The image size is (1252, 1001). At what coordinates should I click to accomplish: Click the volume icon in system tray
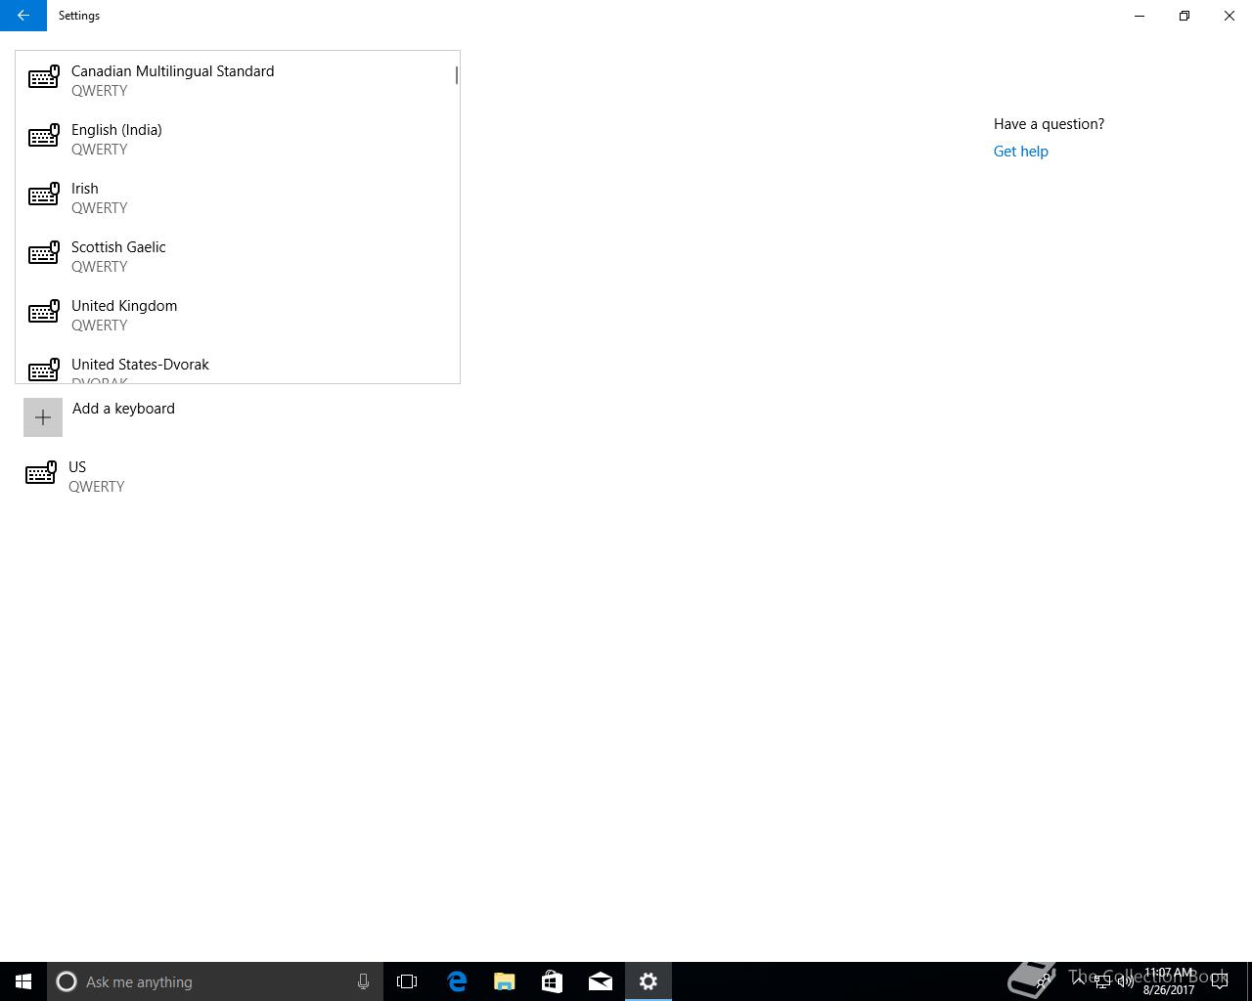pyautogui.click(x=1126, y=981)
